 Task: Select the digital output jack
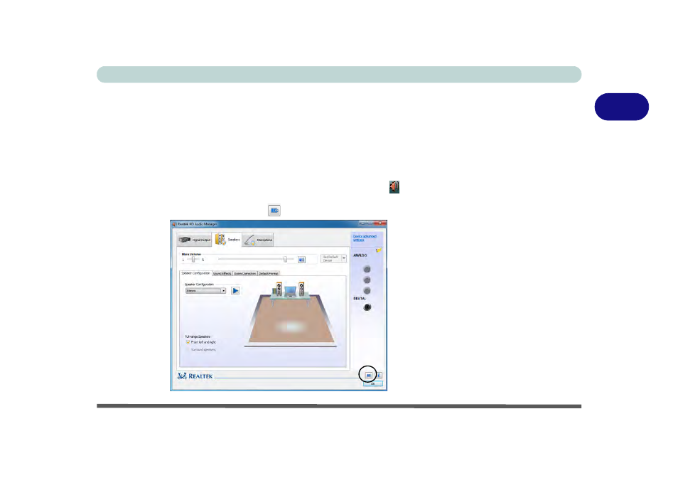click(x=367, y=307)
